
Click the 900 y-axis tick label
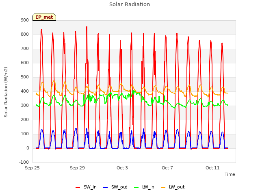click(x=25, y=20)
